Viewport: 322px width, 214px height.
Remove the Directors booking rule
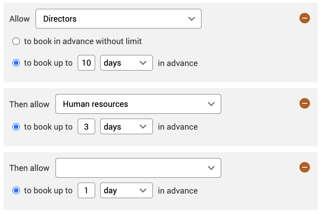tap(304, 18)
